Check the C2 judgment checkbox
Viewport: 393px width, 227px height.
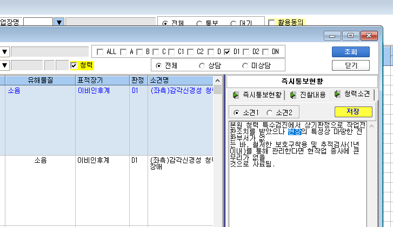coord(190,52)
